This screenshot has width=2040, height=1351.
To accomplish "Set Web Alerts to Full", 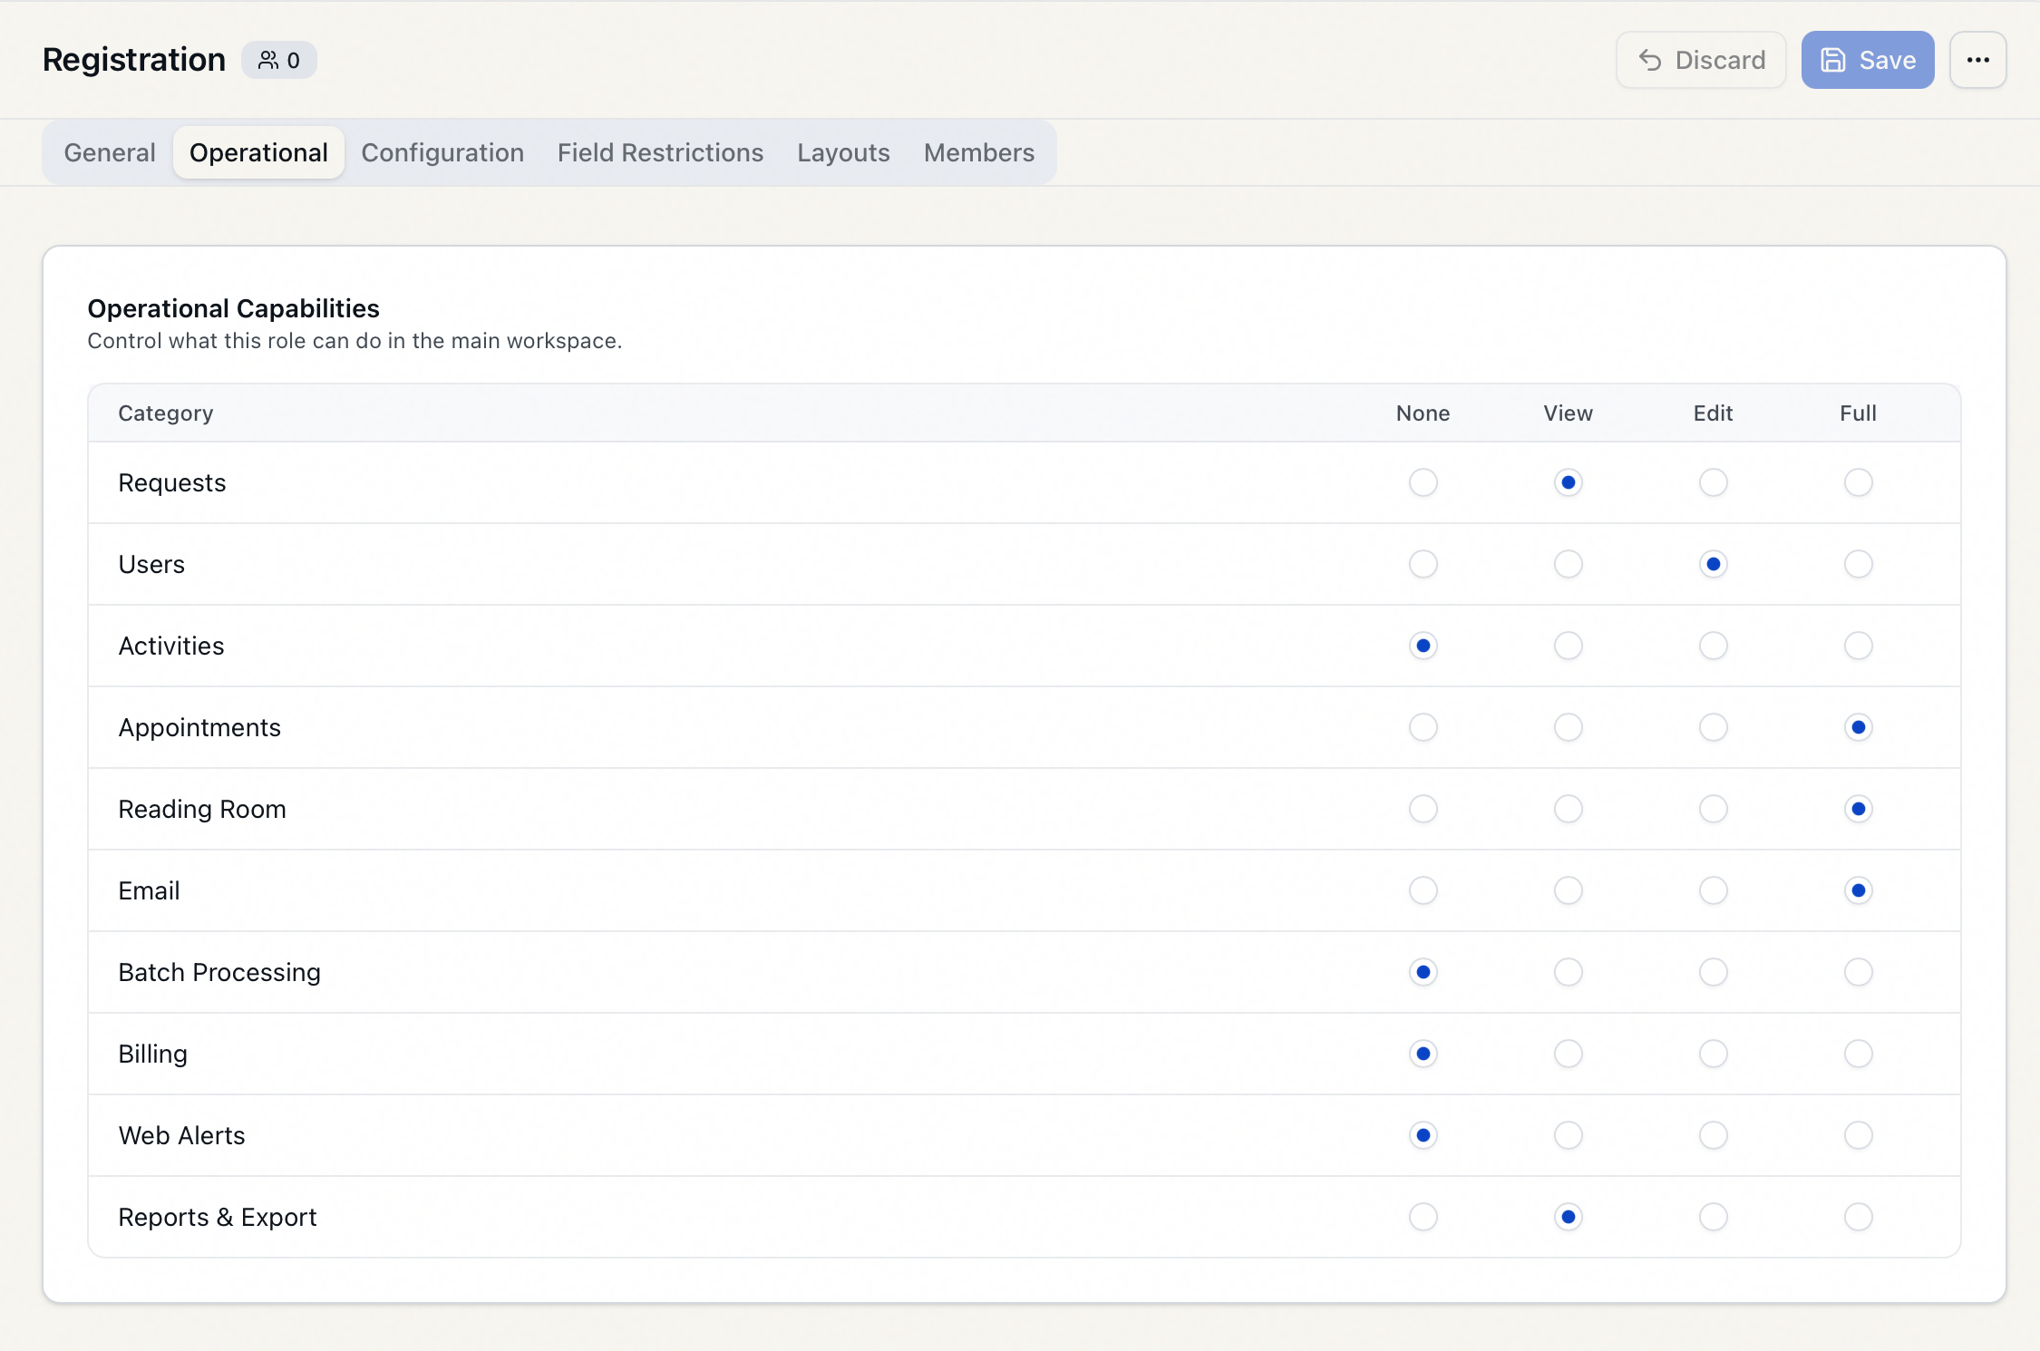I will 1859,1135.
